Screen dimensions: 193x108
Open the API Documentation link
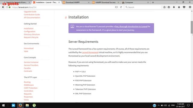click(x=32, y=17)
